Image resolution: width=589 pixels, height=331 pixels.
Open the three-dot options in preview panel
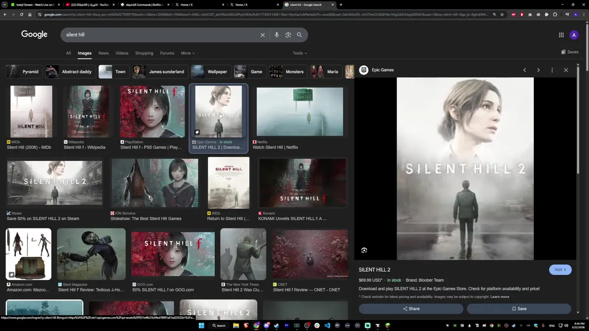[552, 70]
